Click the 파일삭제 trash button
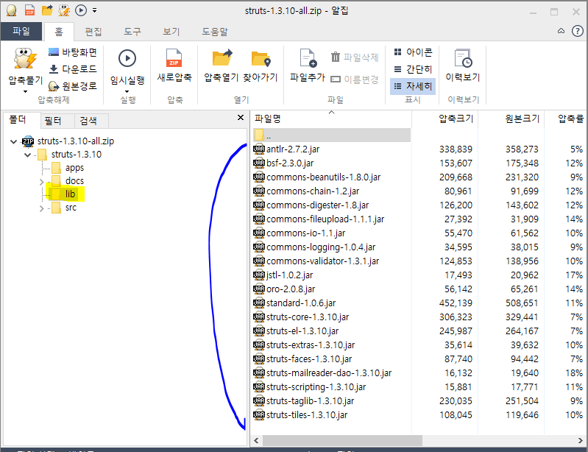 pos(355,57)
